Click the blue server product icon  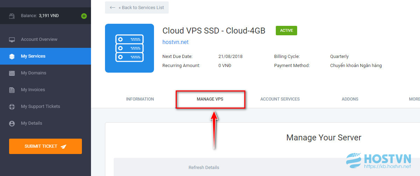tap(129, 48)
